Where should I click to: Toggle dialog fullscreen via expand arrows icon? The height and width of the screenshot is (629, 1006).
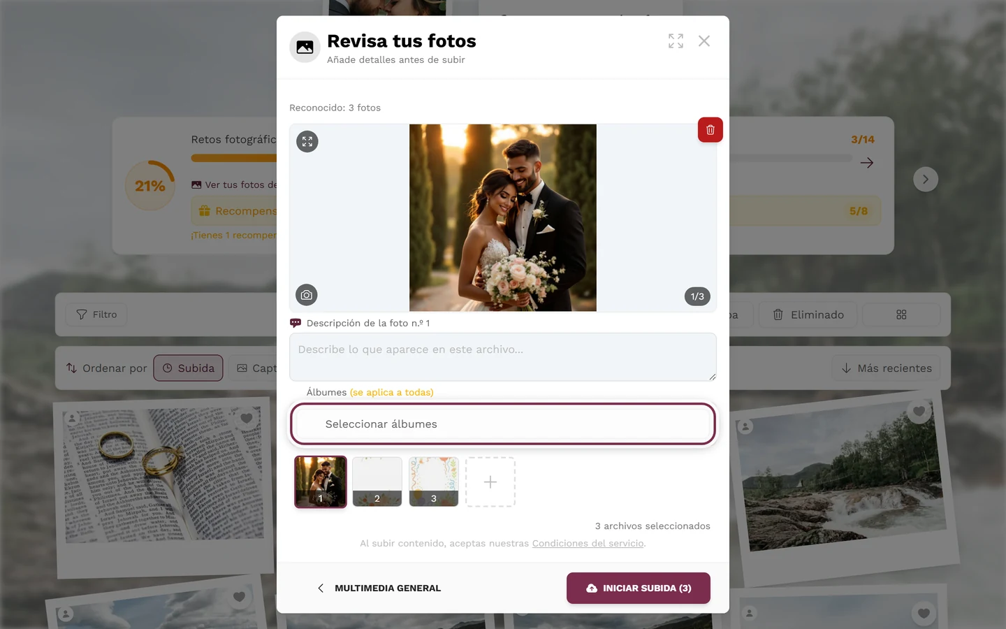[676, 41]
